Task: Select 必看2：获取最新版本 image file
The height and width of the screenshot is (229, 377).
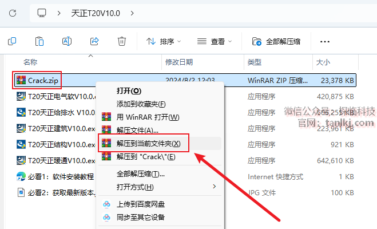Action: coord(62,192)
